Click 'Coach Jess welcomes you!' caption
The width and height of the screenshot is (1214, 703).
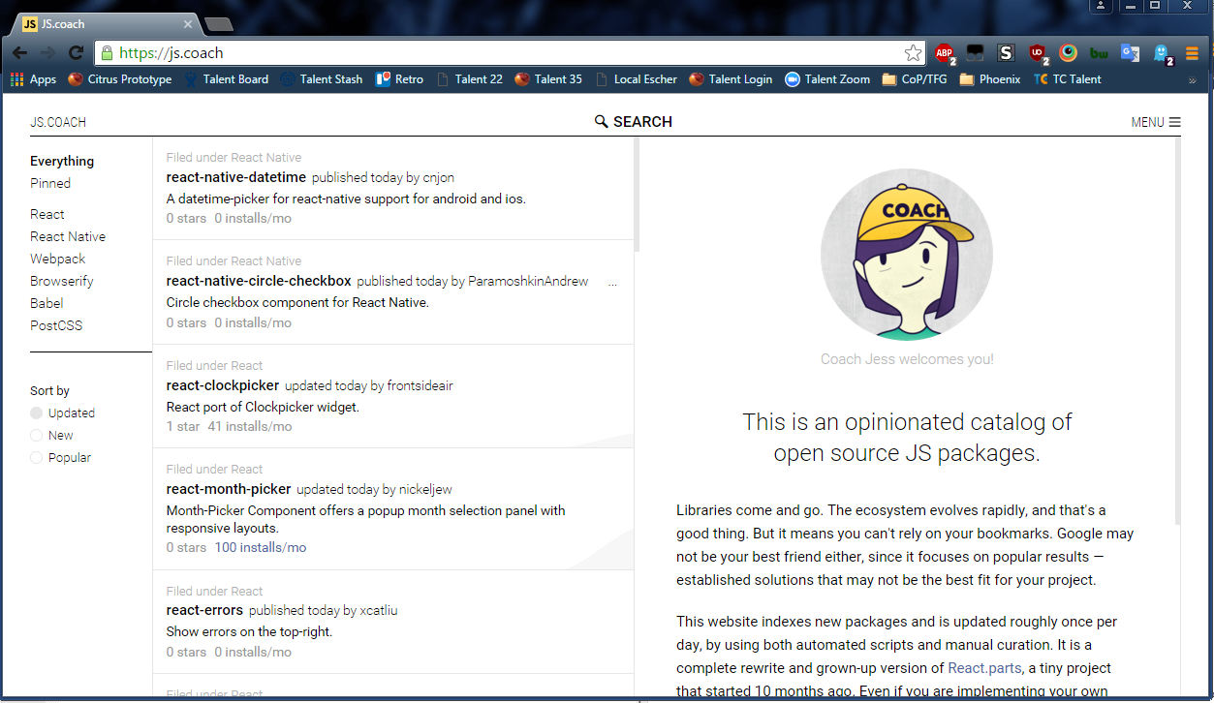point(907,359)
